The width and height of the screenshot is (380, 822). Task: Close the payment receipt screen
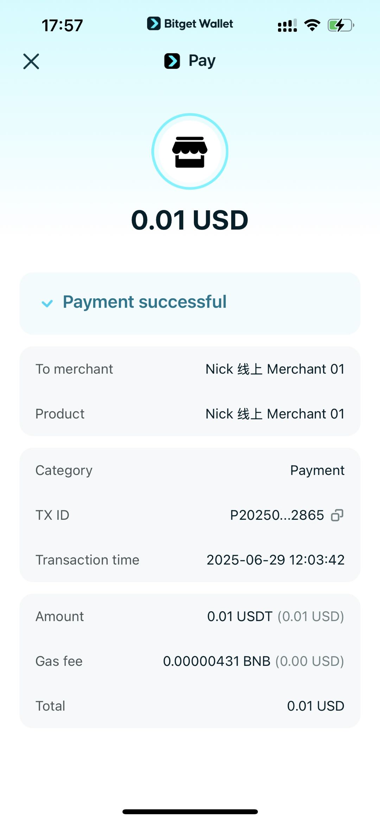31,62
